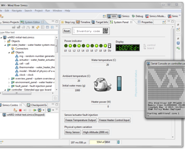Select wh002-initial-test.simics(Stopped) session
The width and height of the screenshot is (185, 149).
click(x=24, y=115)
